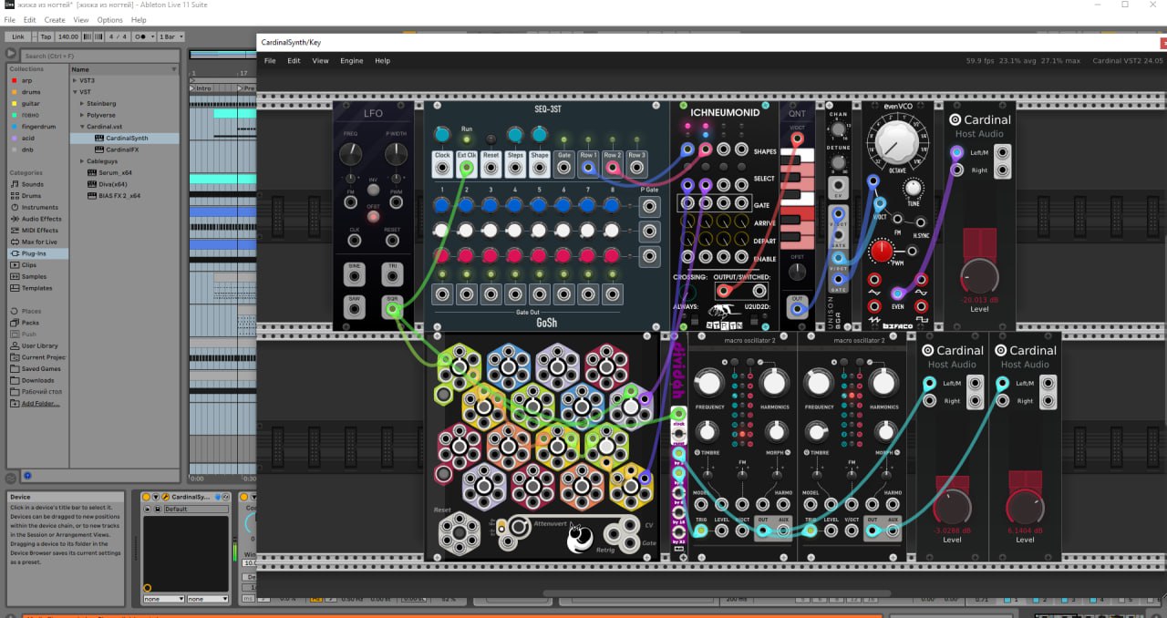This screenshot has height=618, width=1167.
Task: Open the 1 Bar quantization dropdown
Action: (x=172, y=36)
